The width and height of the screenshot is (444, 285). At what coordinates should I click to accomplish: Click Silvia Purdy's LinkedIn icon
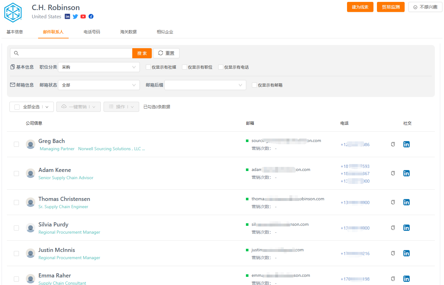[407, 228]
